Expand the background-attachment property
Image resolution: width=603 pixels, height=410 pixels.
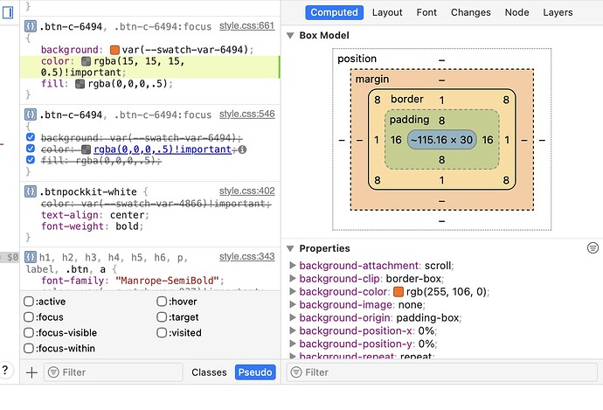(292, 266)
